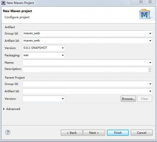Open the Packaging dropdown arrow showing war

coord(63,55)
